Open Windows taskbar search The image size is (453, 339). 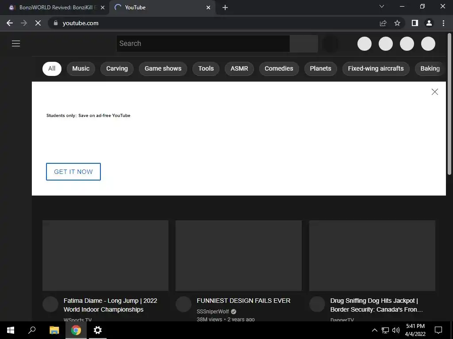point(32,330)
